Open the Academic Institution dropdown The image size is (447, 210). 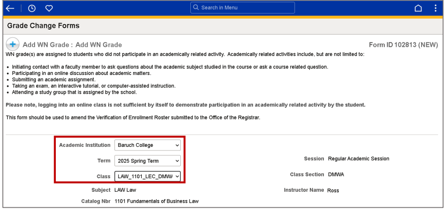pos(147,145)
